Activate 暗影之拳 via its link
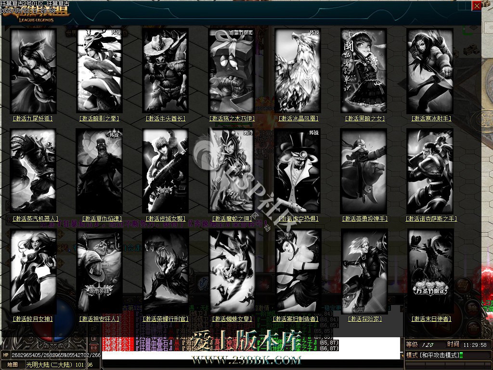 coord(99,119)
